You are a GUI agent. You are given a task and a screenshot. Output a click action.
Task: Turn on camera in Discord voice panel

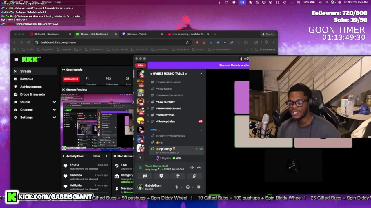point(145,176)
